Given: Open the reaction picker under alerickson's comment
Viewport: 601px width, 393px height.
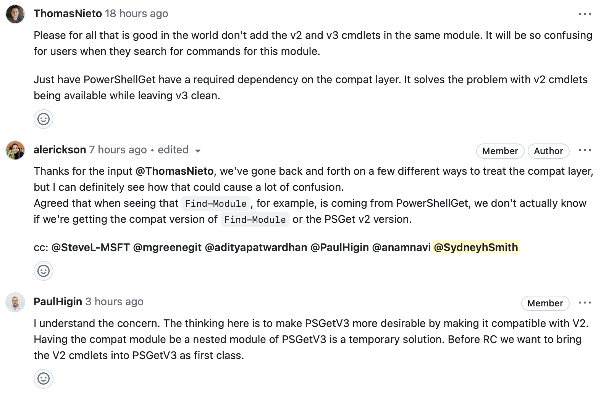Looking at the screenshot, I should pyautogui.click(x=43, y=271).
